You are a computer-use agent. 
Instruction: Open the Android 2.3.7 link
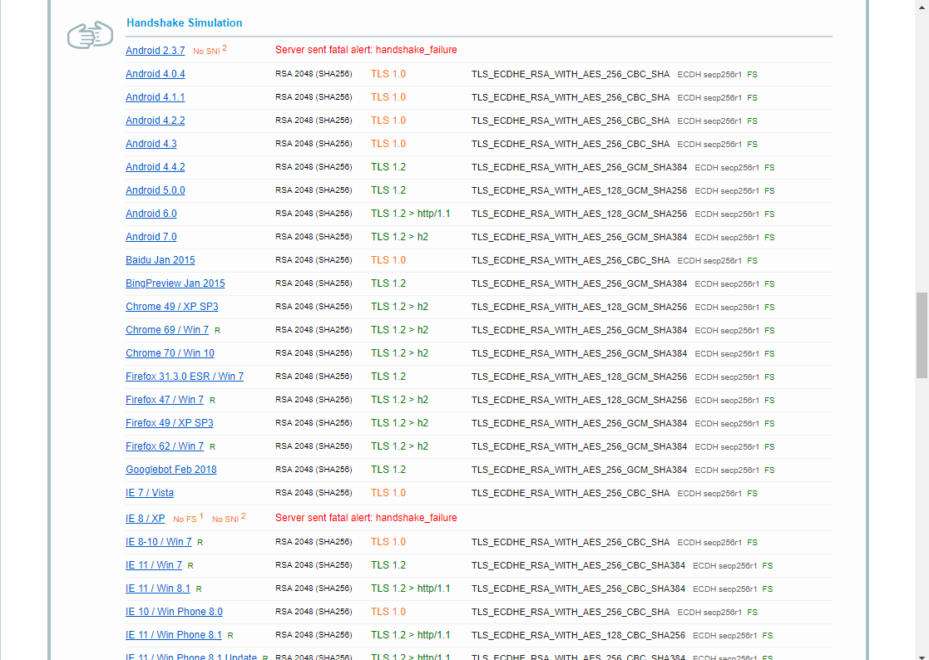click(156, 51)
